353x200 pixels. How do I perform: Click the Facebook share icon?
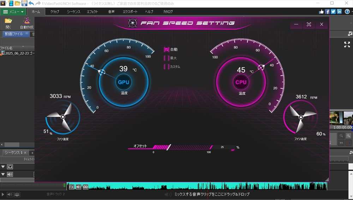tap(327, 12)
